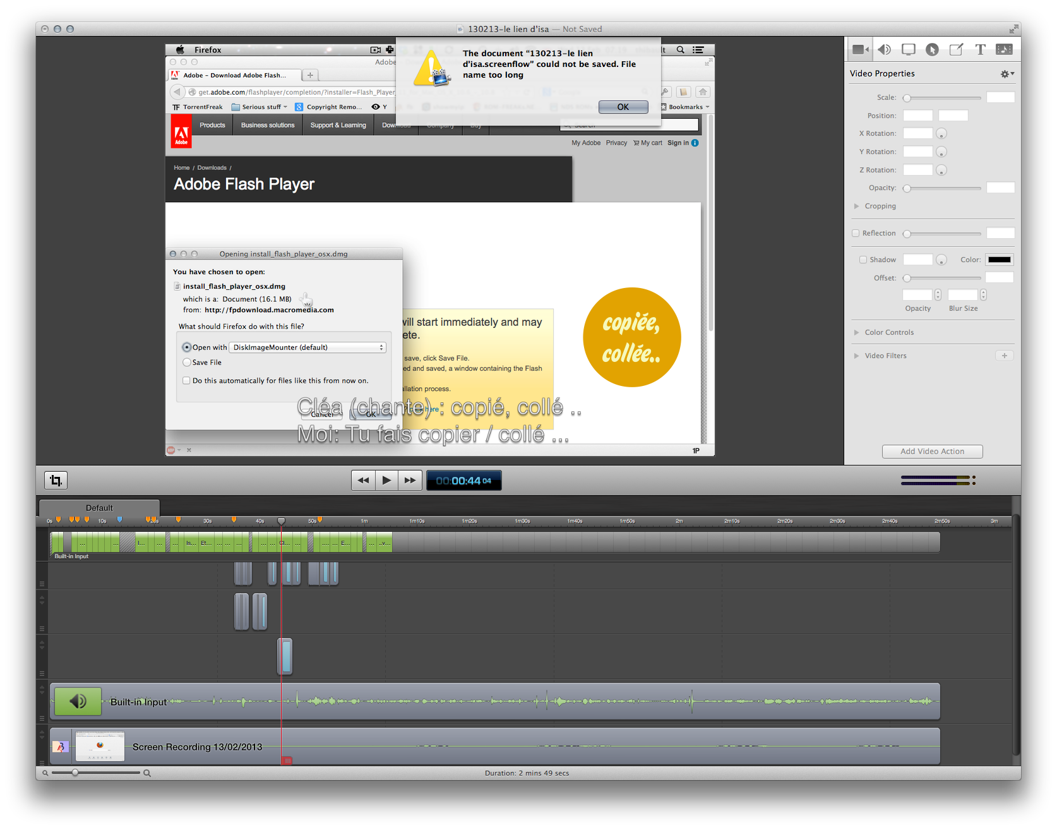Screen dimensions: 1057x830
Task: Enter full screen via title bar arrows icon
Action: click(x=1013, y=29)
